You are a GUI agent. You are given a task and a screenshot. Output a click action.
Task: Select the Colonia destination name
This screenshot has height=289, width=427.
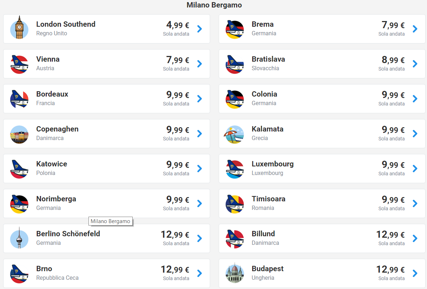tap(264, 94)
